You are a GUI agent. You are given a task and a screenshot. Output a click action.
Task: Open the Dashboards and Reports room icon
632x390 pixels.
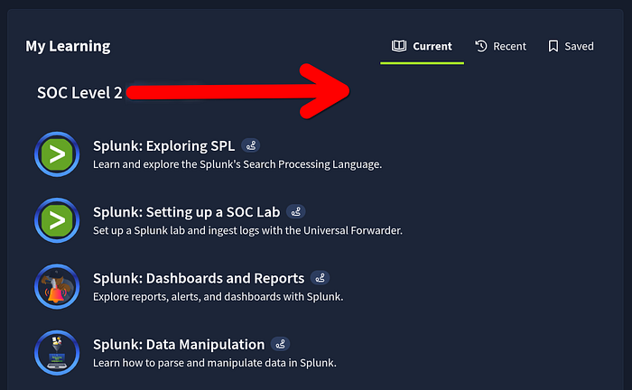(57, 286)
